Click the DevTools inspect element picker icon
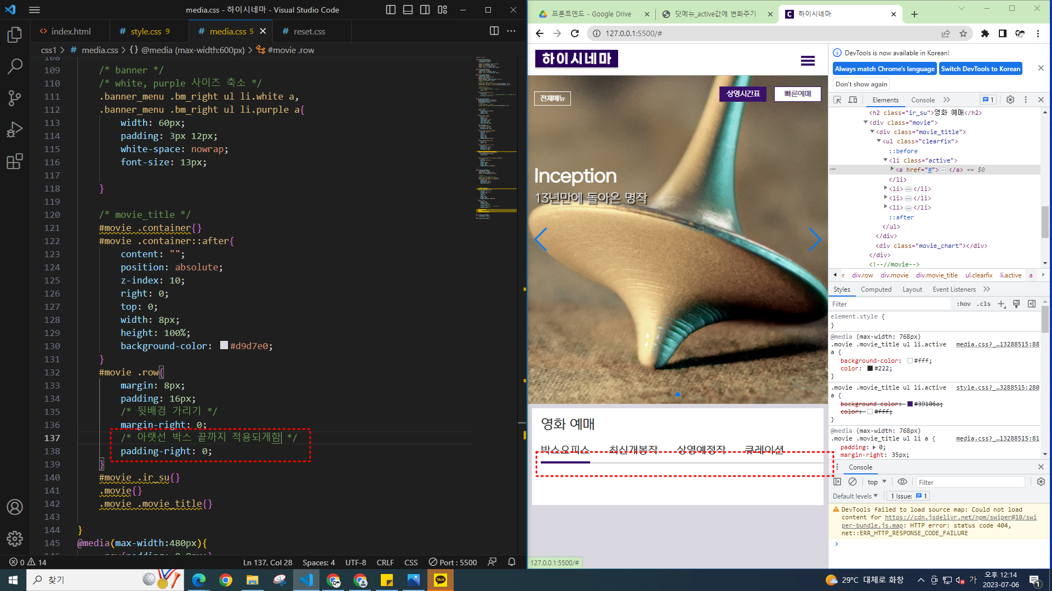This screenshot has width=1052, height=591. click(837, 100)
